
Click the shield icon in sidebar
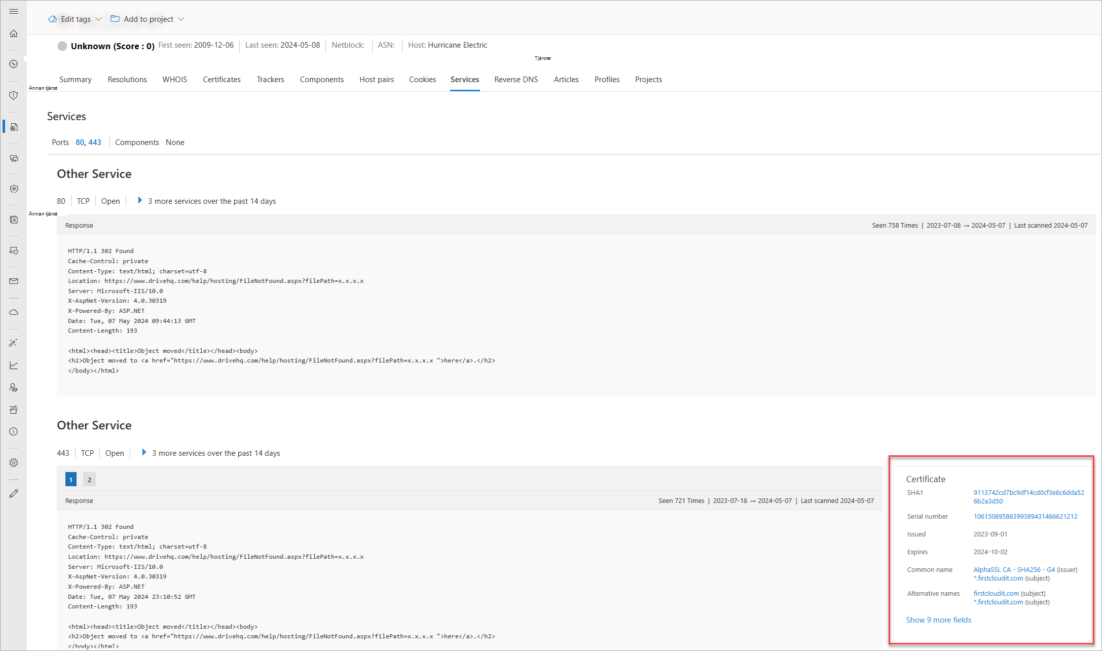coord(14,95)
